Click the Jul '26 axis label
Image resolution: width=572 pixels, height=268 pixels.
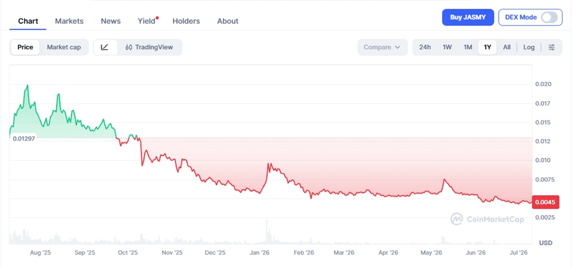(518, 253)
